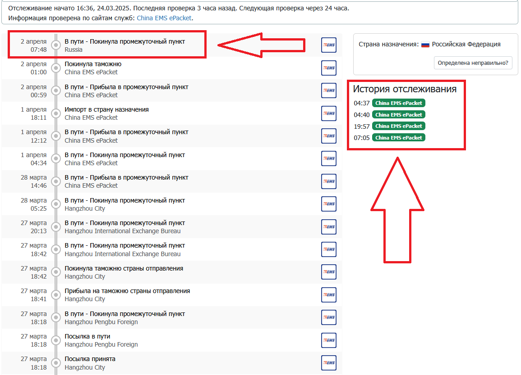
Task: Click EMS icon for 27 марта 20:13 row
Action: pyautogui.click(x=329, y=227)
